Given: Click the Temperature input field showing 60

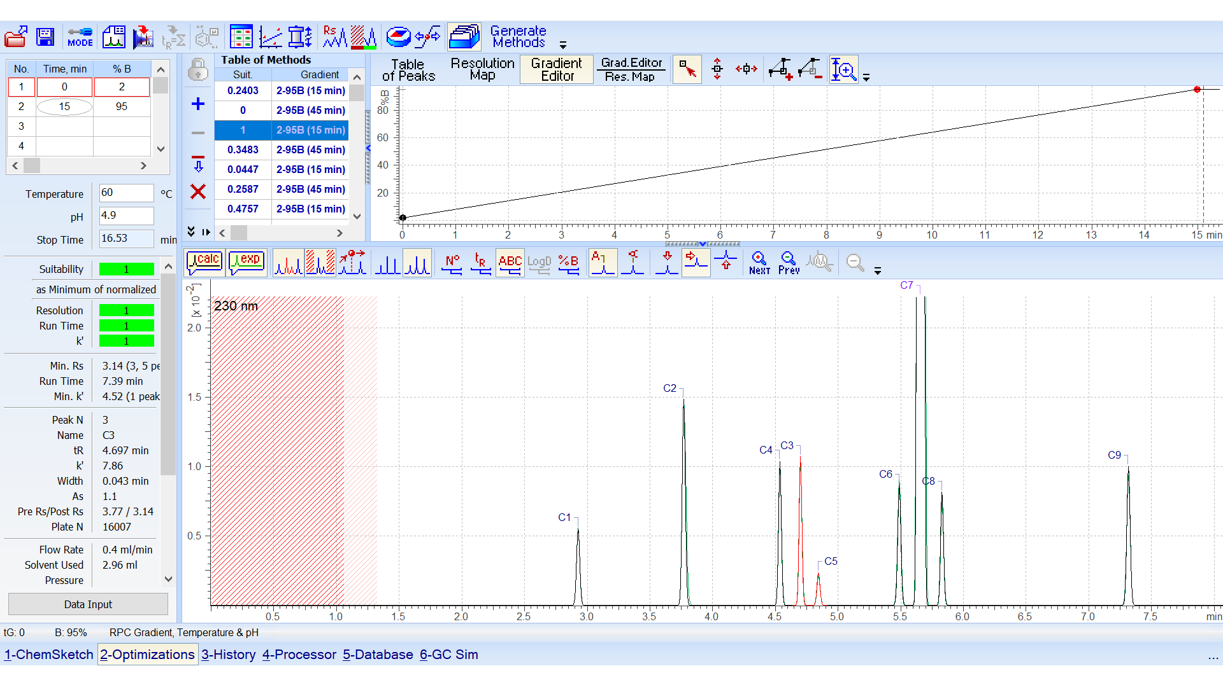Looking at the screenshot, I should point(125,193).
